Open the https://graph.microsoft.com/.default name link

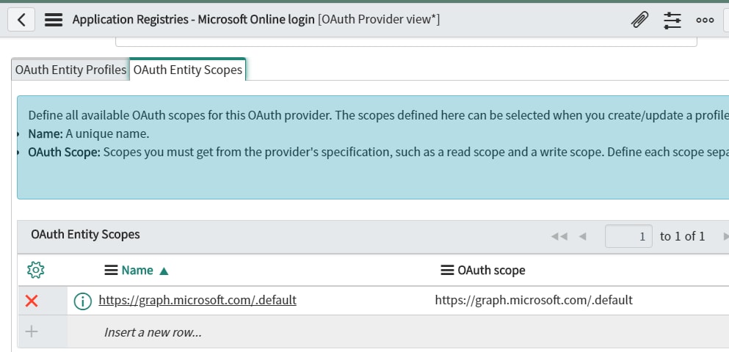click(x=197, y=300)
